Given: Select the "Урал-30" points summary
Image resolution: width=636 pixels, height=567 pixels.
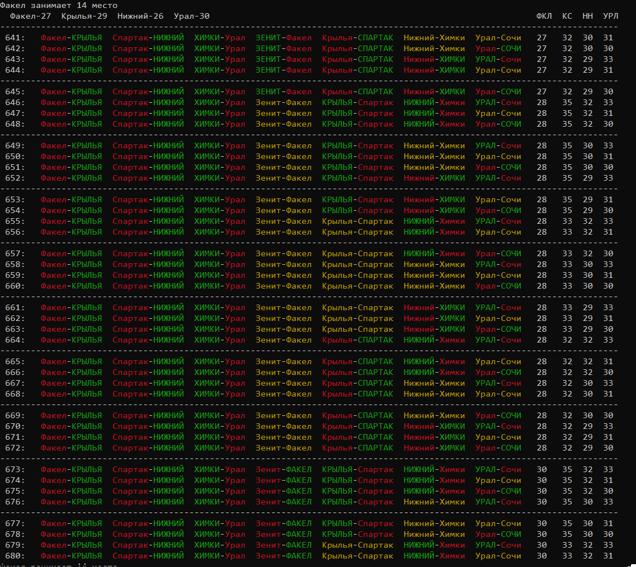Looking at the screenshot, I should [x=191, y=16].
